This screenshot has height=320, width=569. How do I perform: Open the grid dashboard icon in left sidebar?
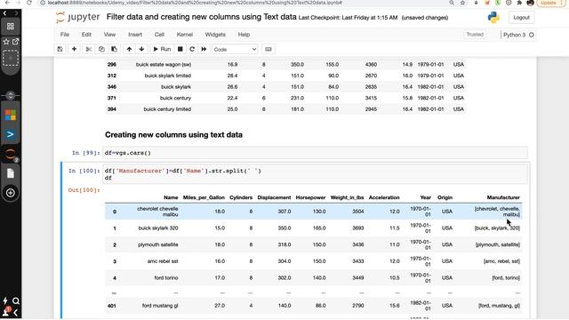click(x=11, y=26)
